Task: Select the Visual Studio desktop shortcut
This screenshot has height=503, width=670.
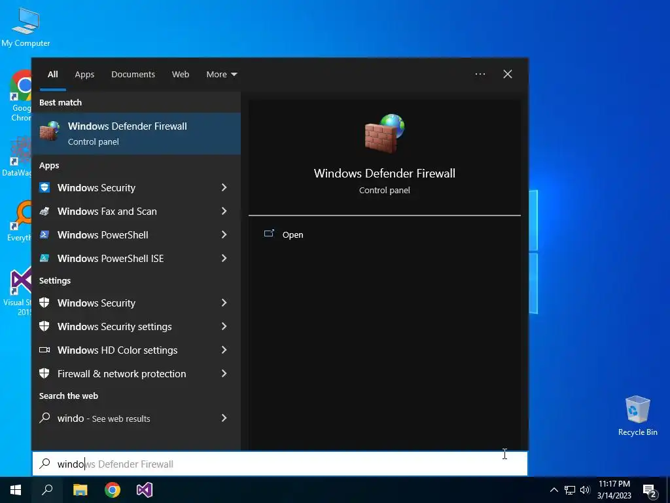Action: tap(19, 291)
